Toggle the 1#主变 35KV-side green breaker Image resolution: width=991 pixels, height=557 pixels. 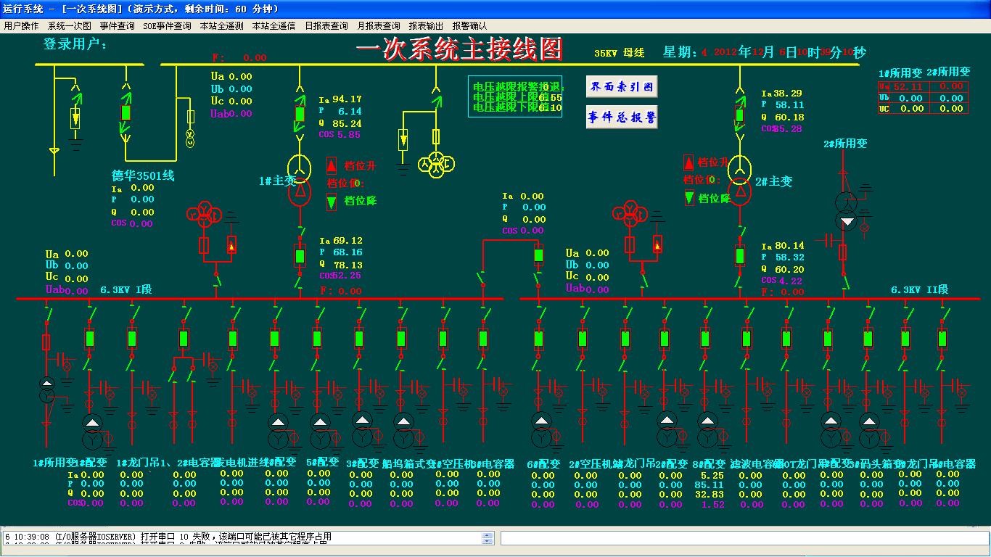coord(300,114)
